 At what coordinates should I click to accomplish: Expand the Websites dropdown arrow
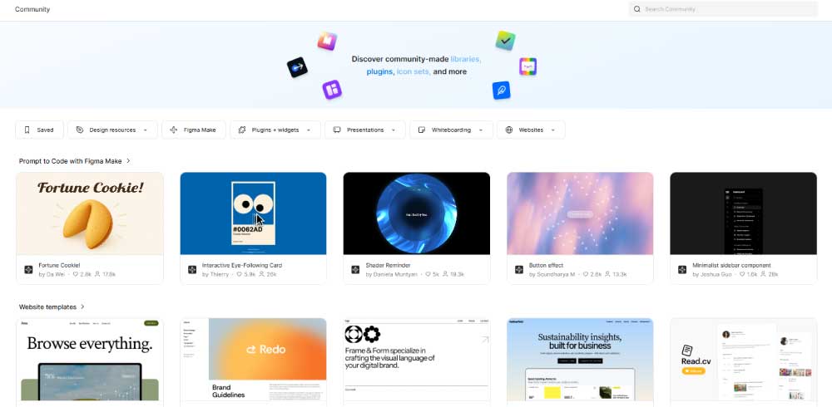pyautogui.click(x=553, y=130)
